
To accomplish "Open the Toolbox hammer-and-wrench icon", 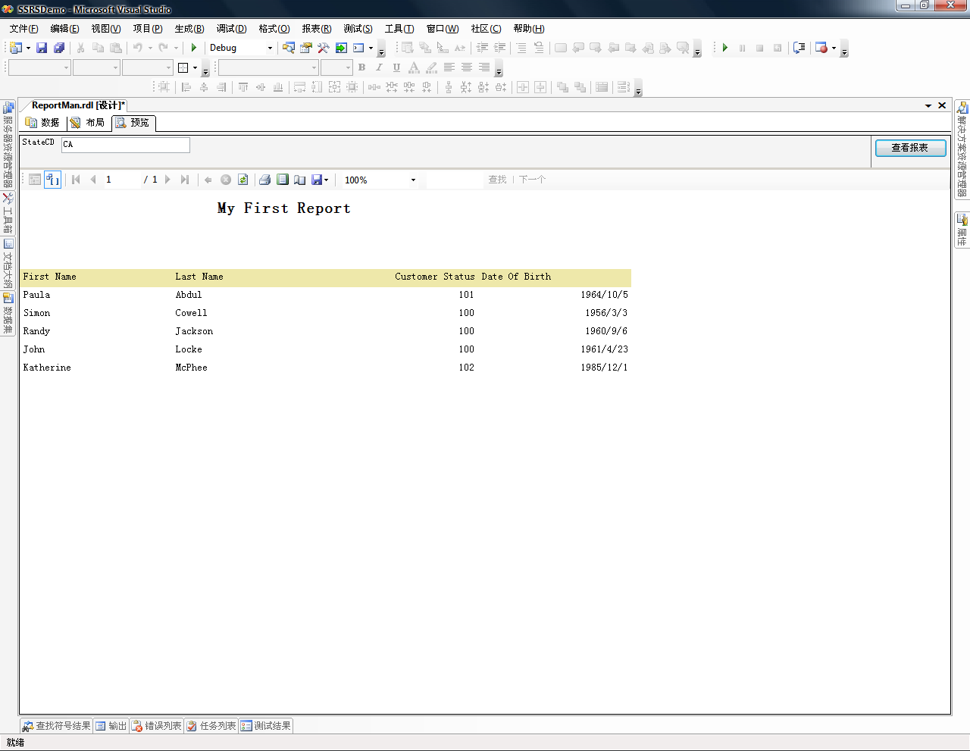I will coord(324,48).
